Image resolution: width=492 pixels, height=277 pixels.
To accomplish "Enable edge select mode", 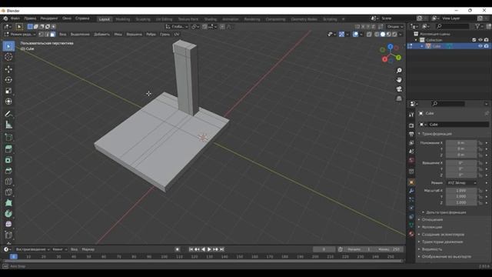I will pyautogui.click(x=47, y=34).
